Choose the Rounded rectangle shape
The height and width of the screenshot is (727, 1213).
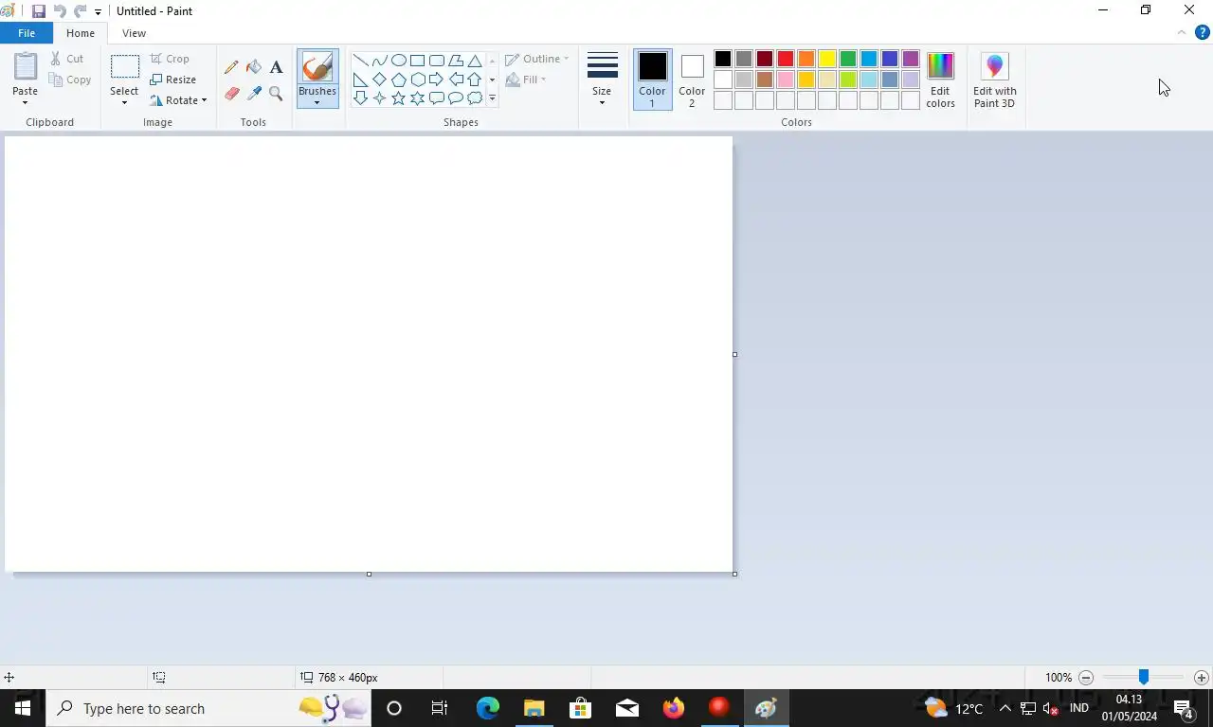436,61
